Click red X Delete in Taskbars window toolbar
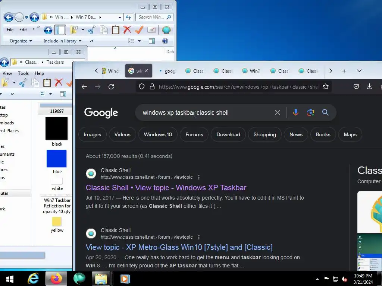Viewport: 382px width, 286px height. [x=59, y=83]
